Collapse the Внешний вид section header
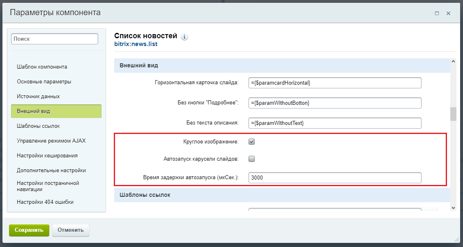Screen dimensions: 463x247 coord(282,66)
